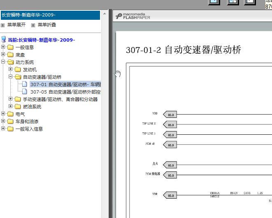Click the BU-GN wire color label
The width and height of the screenshot is (272, 218).
tap(234, 193)
